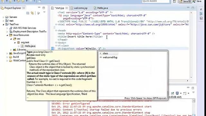Viewport: 206px width, 116px height.
Task: Click the bottom icon in right trim bar
Action: (x=201, y=18)
